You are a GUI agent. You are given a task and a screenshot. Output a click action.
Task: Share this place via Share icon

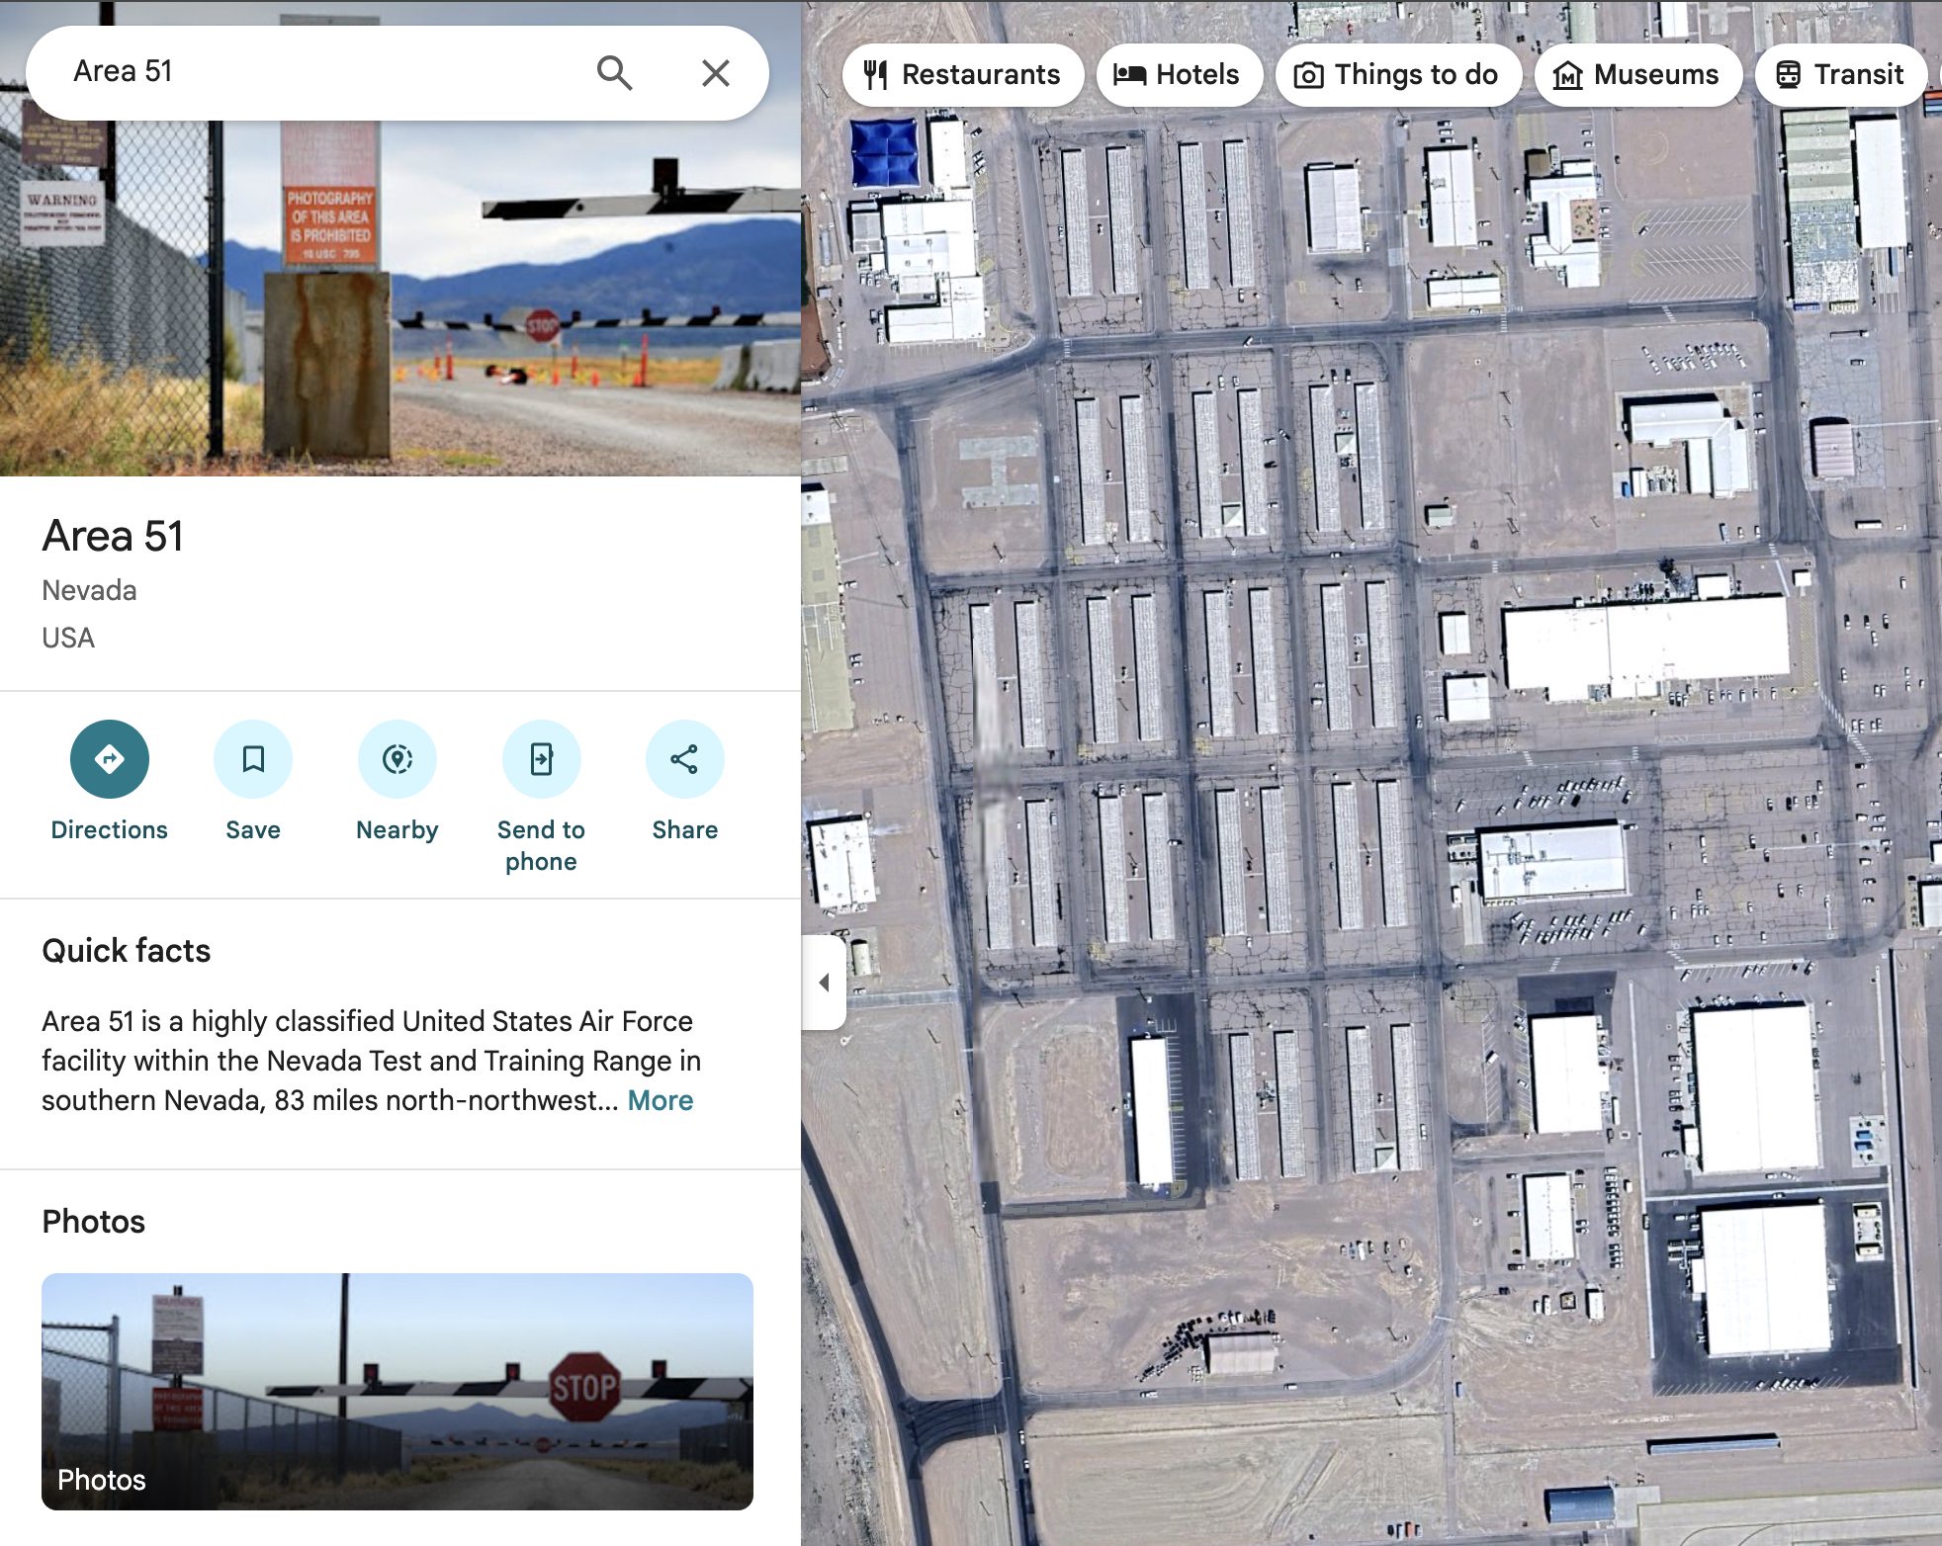click(x=684, y=759)
